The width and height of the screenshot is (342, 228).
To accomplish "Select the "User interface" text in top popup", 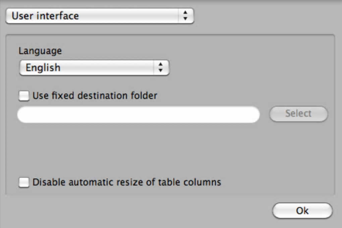I will (45, 16).
